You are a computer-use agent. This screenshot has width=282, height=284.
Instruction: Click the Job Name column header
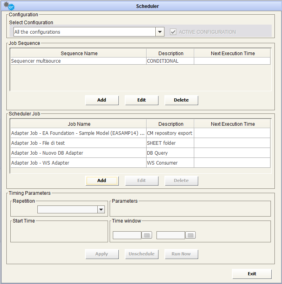[79, 124]
